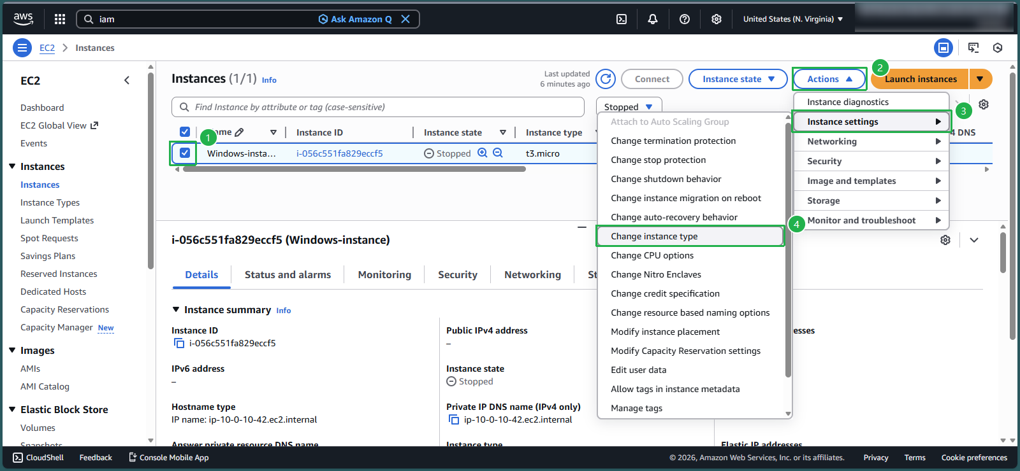Open the Networking submenu
The height and width of the screenshot is (471, 1020).
coord(871,141)
